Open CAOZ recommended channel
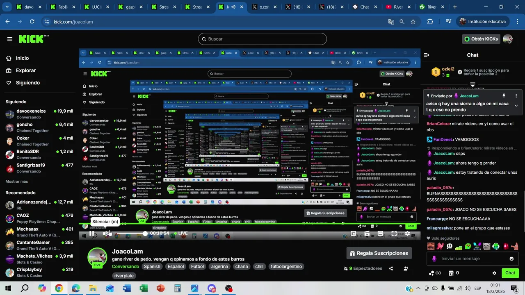The height and width of the screenshot is (295, 525). click(39, 218)
